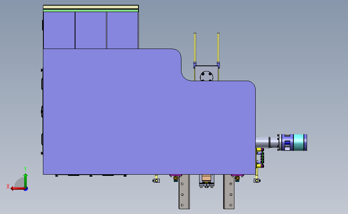Select the green strip under top plate
Screen dimensions: 348x214
[91, 10]
